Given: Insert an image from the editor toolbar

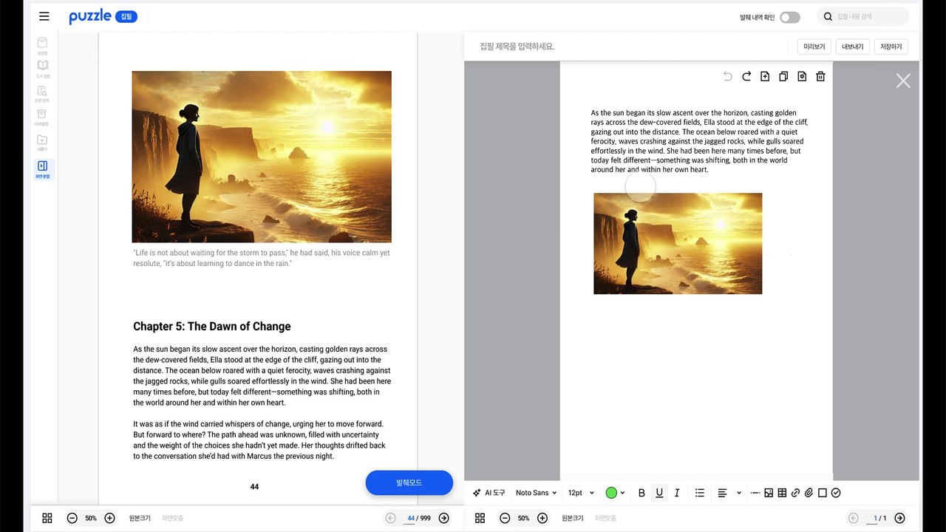Looking at the screenshot, I should (769, 493).
